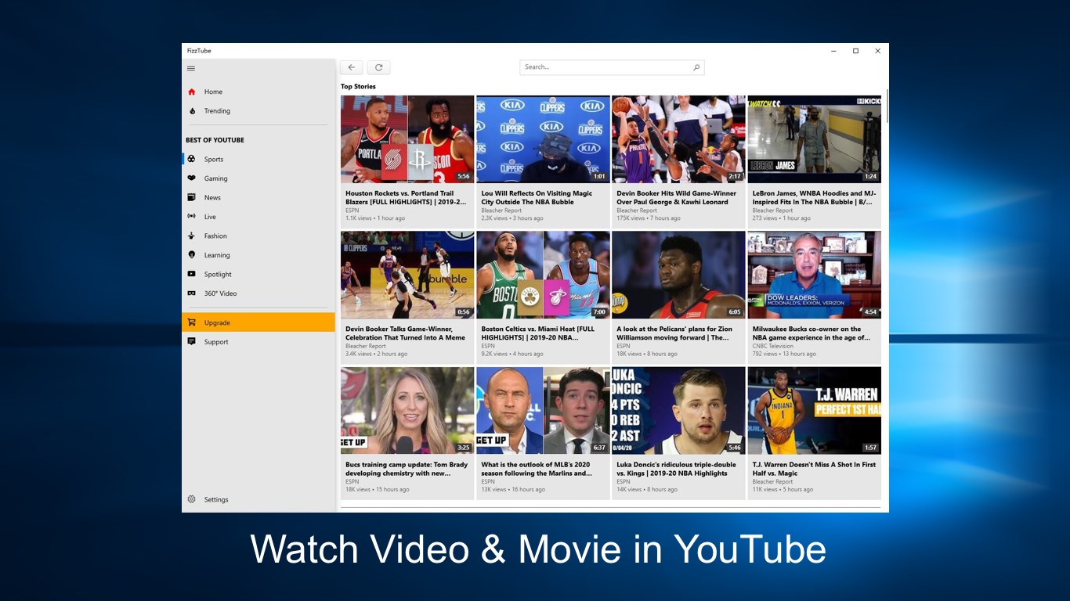Viewport: 1070px width, 601px height.
Task: Play Luka Doncic triple-double thumbnail
Action: point(678,411)
